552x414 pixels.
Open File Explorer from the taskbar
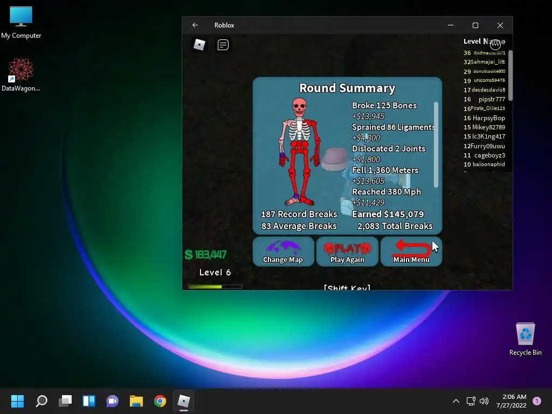tap(136, 401)
